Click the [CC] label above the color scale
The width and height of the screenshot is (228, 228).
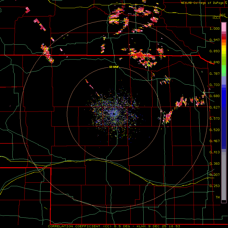[216, 17]
